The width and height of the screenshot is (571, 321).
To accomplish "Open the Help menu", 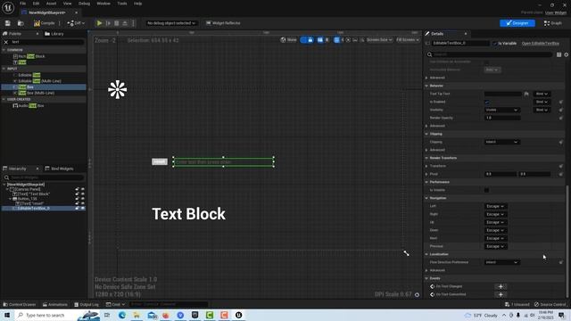I will [x=137, y=4].
